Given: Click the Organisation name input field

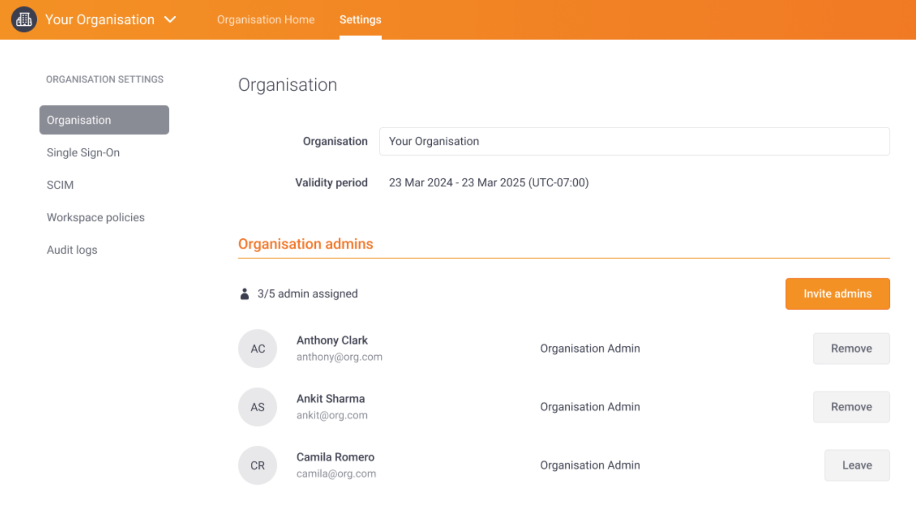Looking at the screenshot, I should 635,141.
